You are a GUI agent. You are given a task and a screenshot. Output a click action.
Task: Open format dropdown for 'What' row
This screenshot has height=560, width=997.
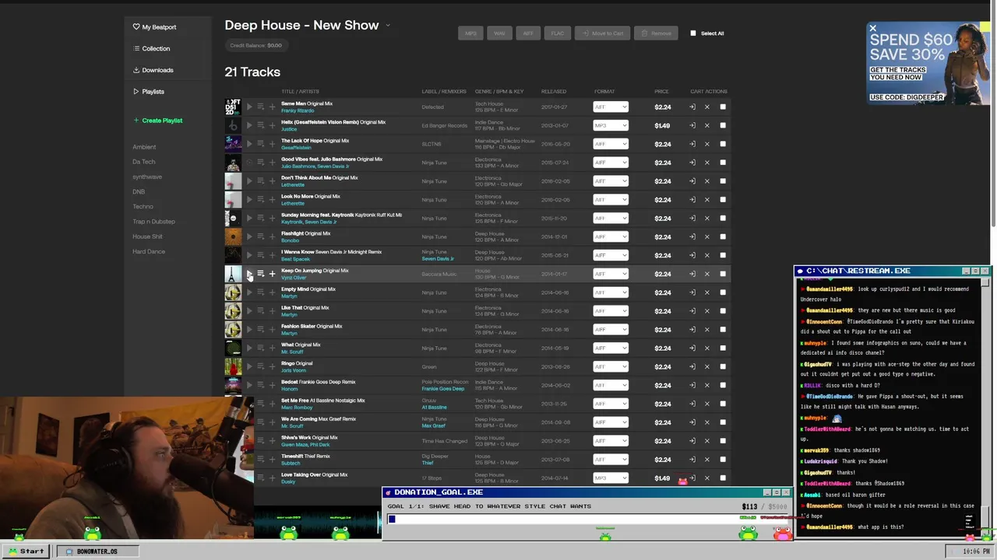point(611,348)
